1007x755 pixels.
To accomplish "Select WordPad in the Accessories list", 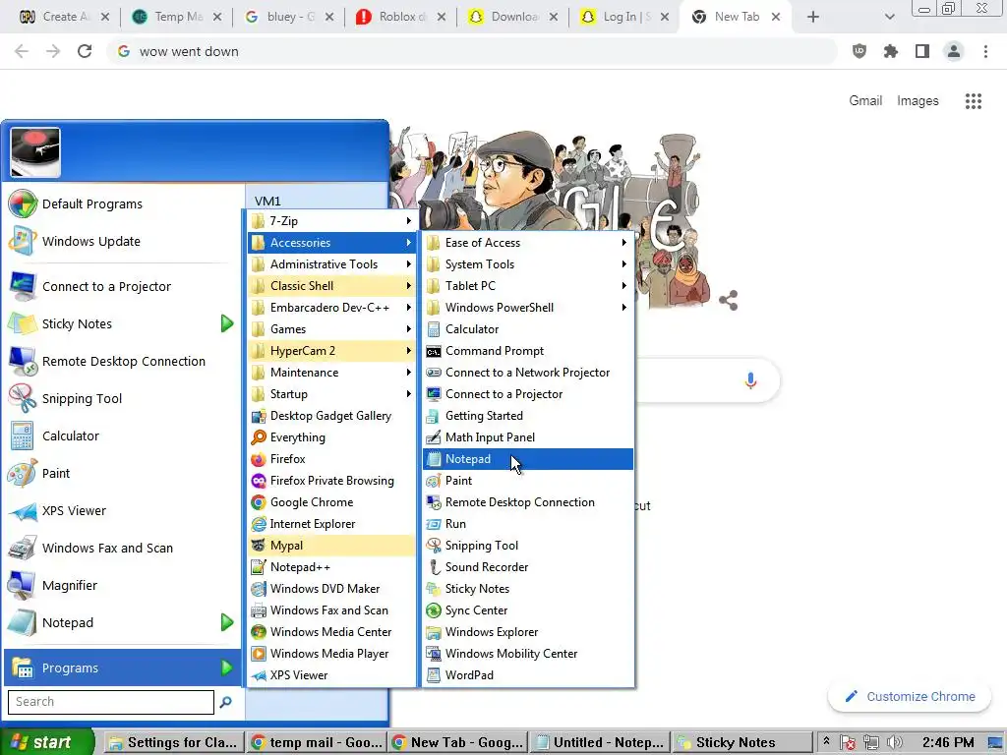I will click(528, 674).
